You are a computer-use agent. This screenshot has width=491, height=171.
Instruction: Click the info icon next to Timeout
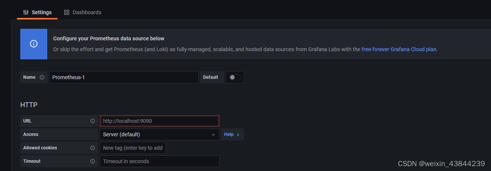tap(93, 161)
